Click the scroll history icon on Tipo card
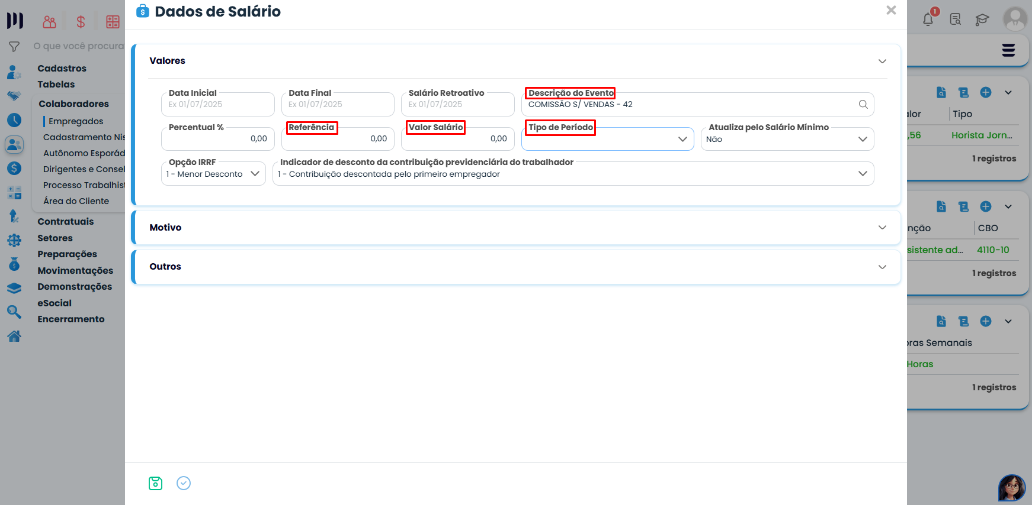1032x505 pixels. tap(963, 92)
